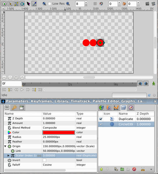The width and height of the screenshot is (158, 174).
Task: Toggle the Invert checkbox
Action: point(45,160)
